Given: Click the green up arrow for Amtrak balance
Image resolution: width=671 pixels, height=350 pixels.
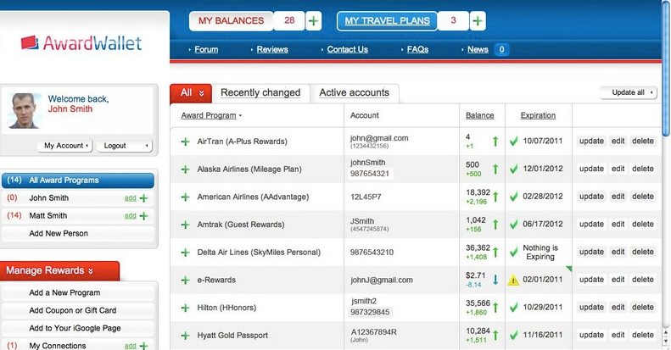Looking at the screenshot, I should click(495, 225).
